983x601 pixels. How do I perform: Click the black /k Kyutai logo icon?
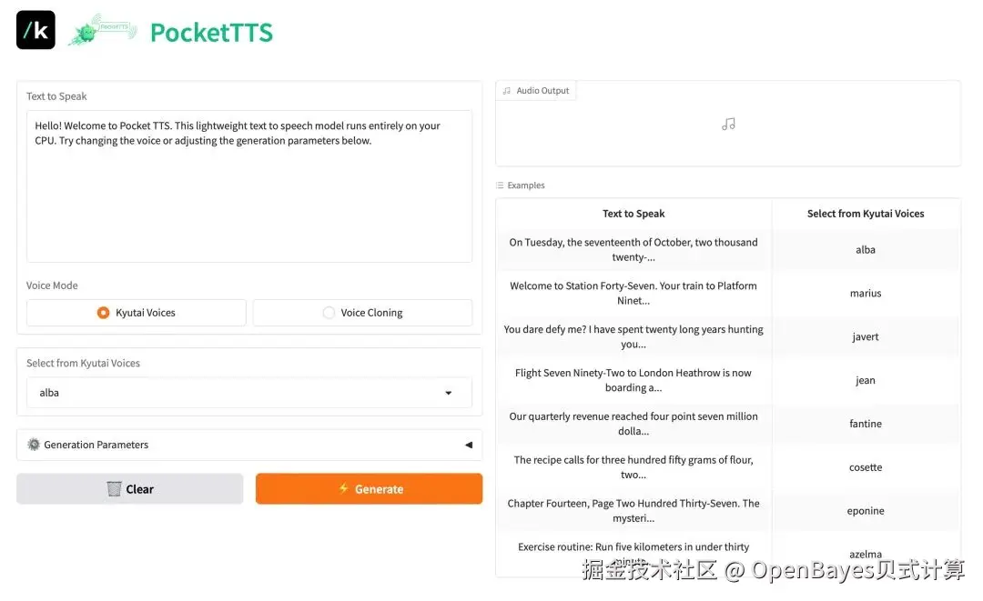pos(35,30)
